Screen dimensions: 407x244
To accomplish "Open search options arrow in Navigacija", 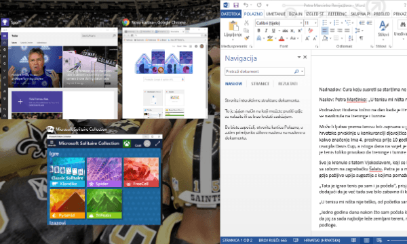I will [302, 72].
